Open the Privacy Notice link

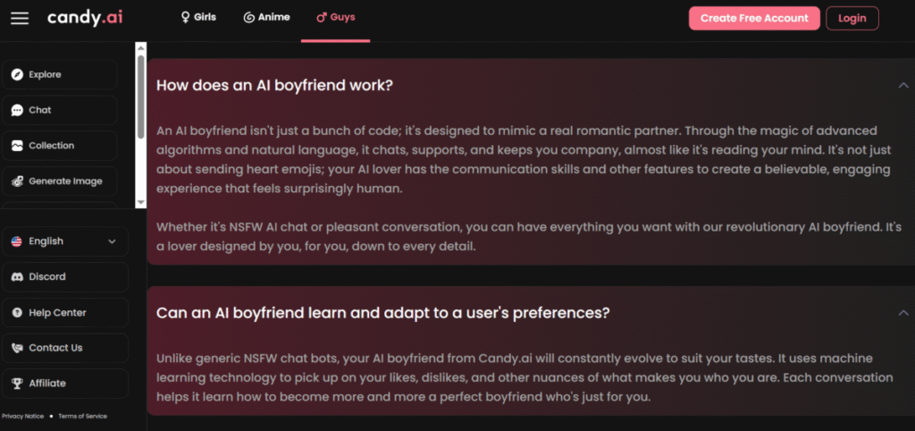pos(22,416)
